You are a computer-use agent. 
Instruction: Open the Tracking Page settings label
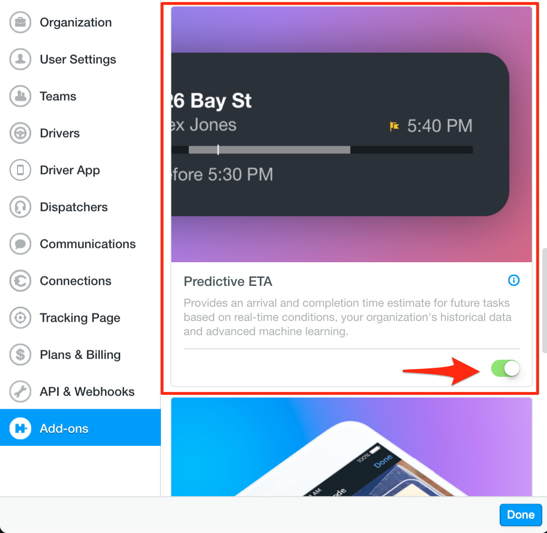(80, 318)
